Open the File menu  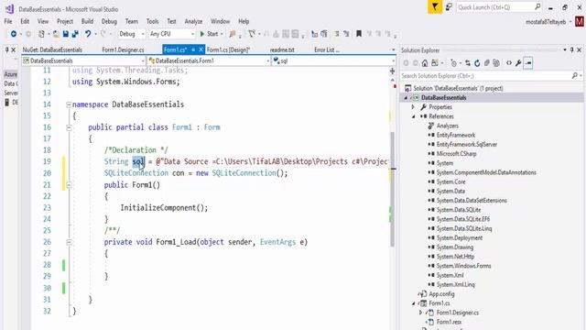(8, 21)
